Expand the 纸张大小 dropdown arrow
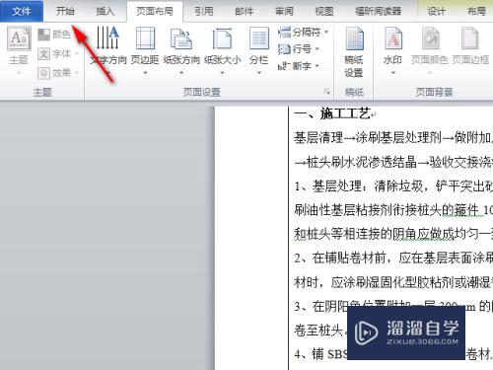 (x=222, y=73)
